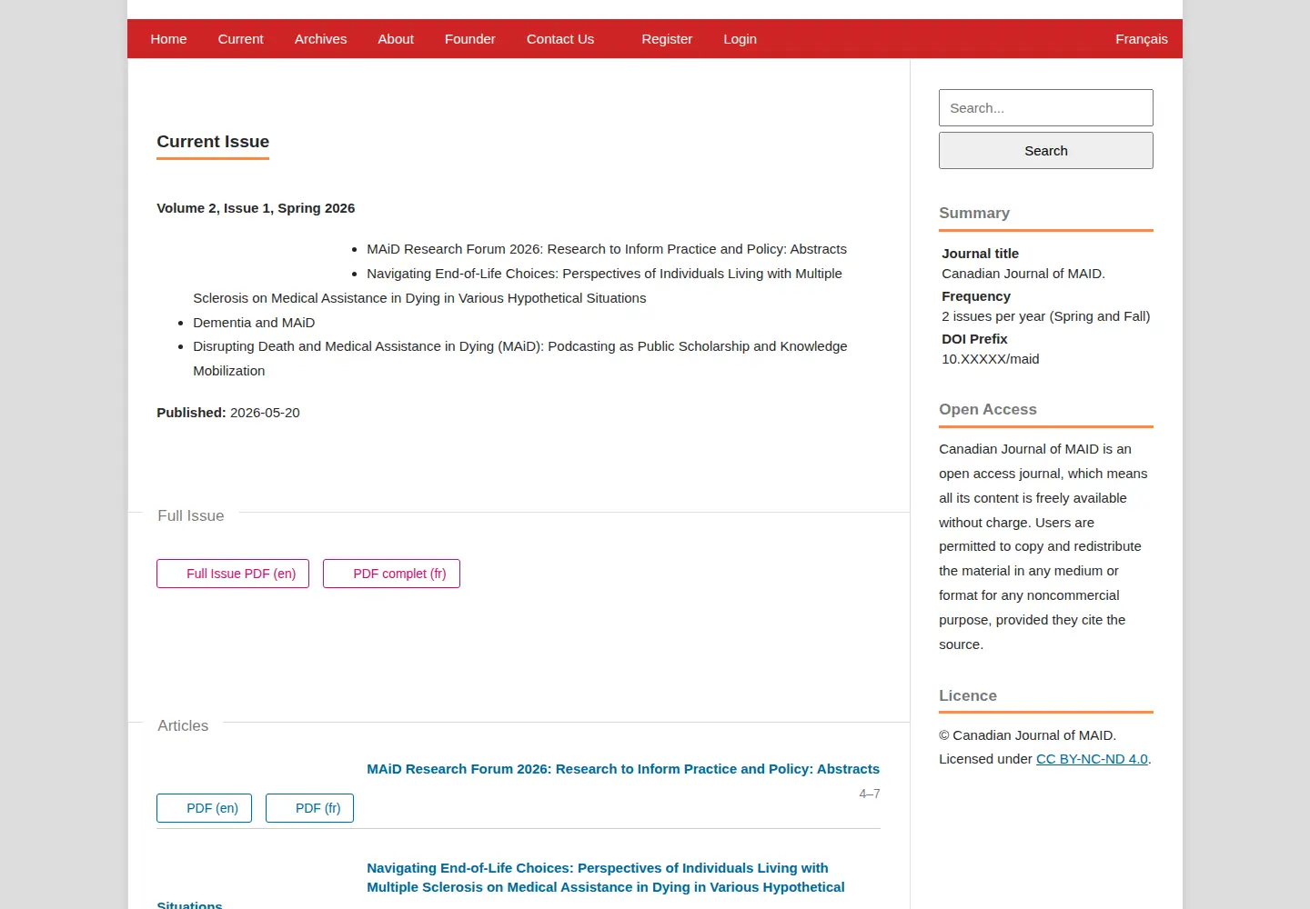The width and height of the screenshot is (1310, 909).
Task: Visit the Founder page
Action: pos(469,39)
